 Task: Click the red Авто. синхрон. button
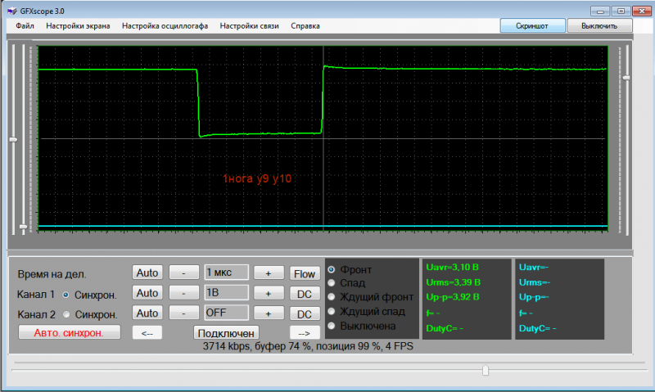(x=70, y=333)
